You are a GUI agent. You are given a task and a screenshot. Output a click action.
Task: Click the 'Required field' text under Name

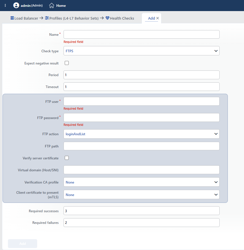(x=73, y=42)
